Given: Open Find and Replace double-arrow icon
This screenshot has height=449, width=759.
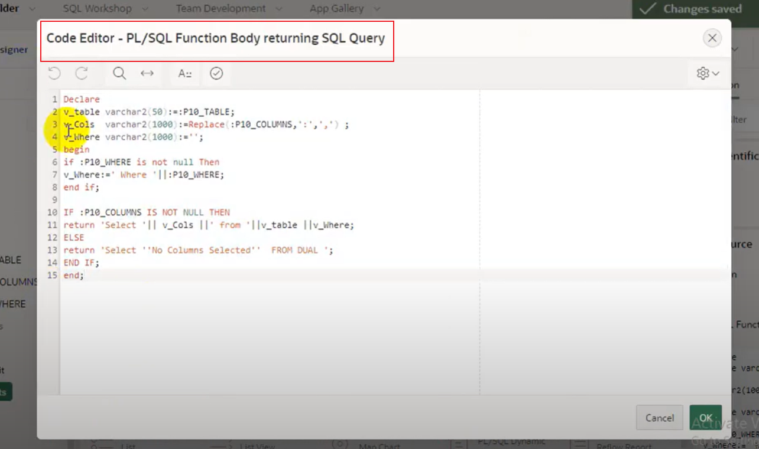Looking at the screenshot, I should (147, 73).
